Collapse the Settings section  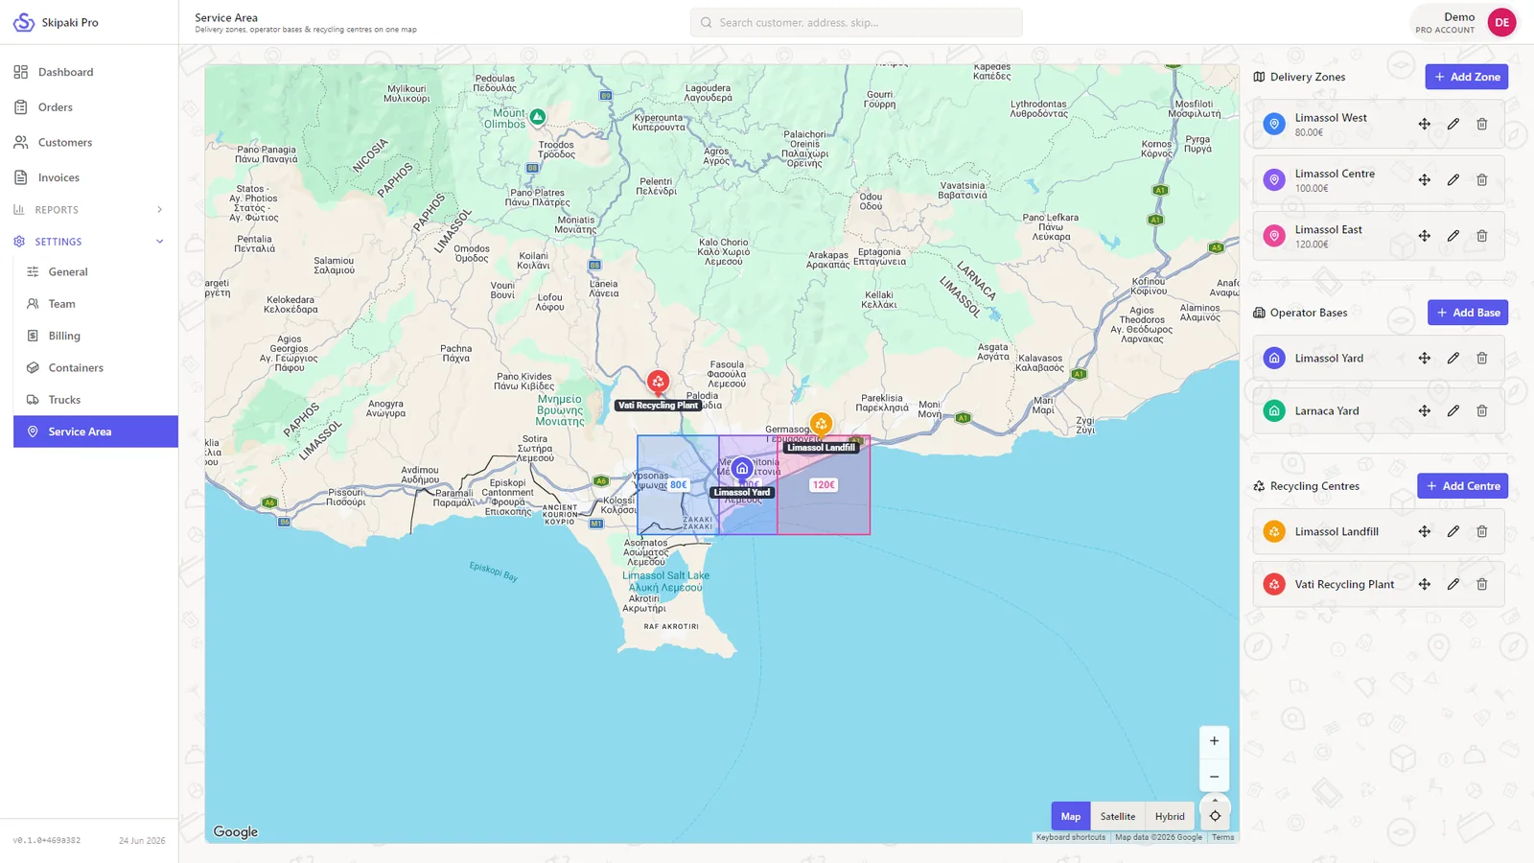point(89,242)
